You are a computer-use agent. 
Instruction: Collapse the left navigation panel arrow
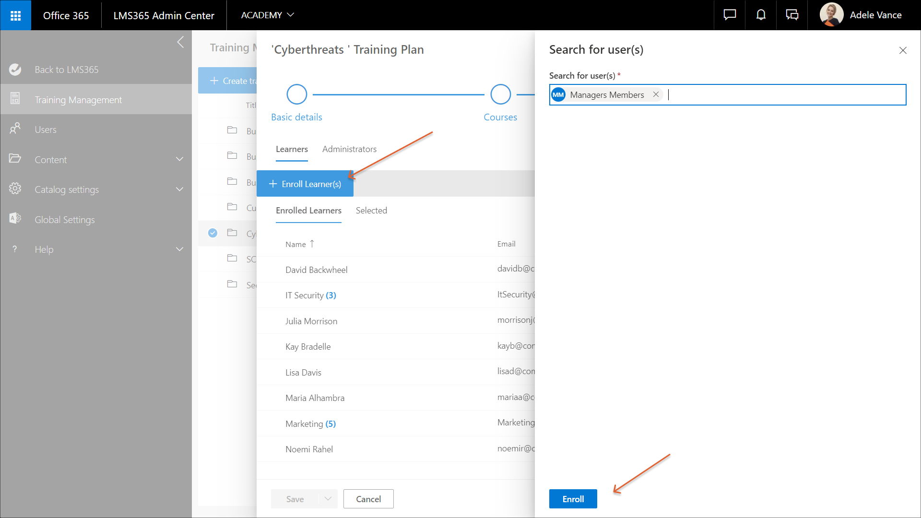coord(180,42)
